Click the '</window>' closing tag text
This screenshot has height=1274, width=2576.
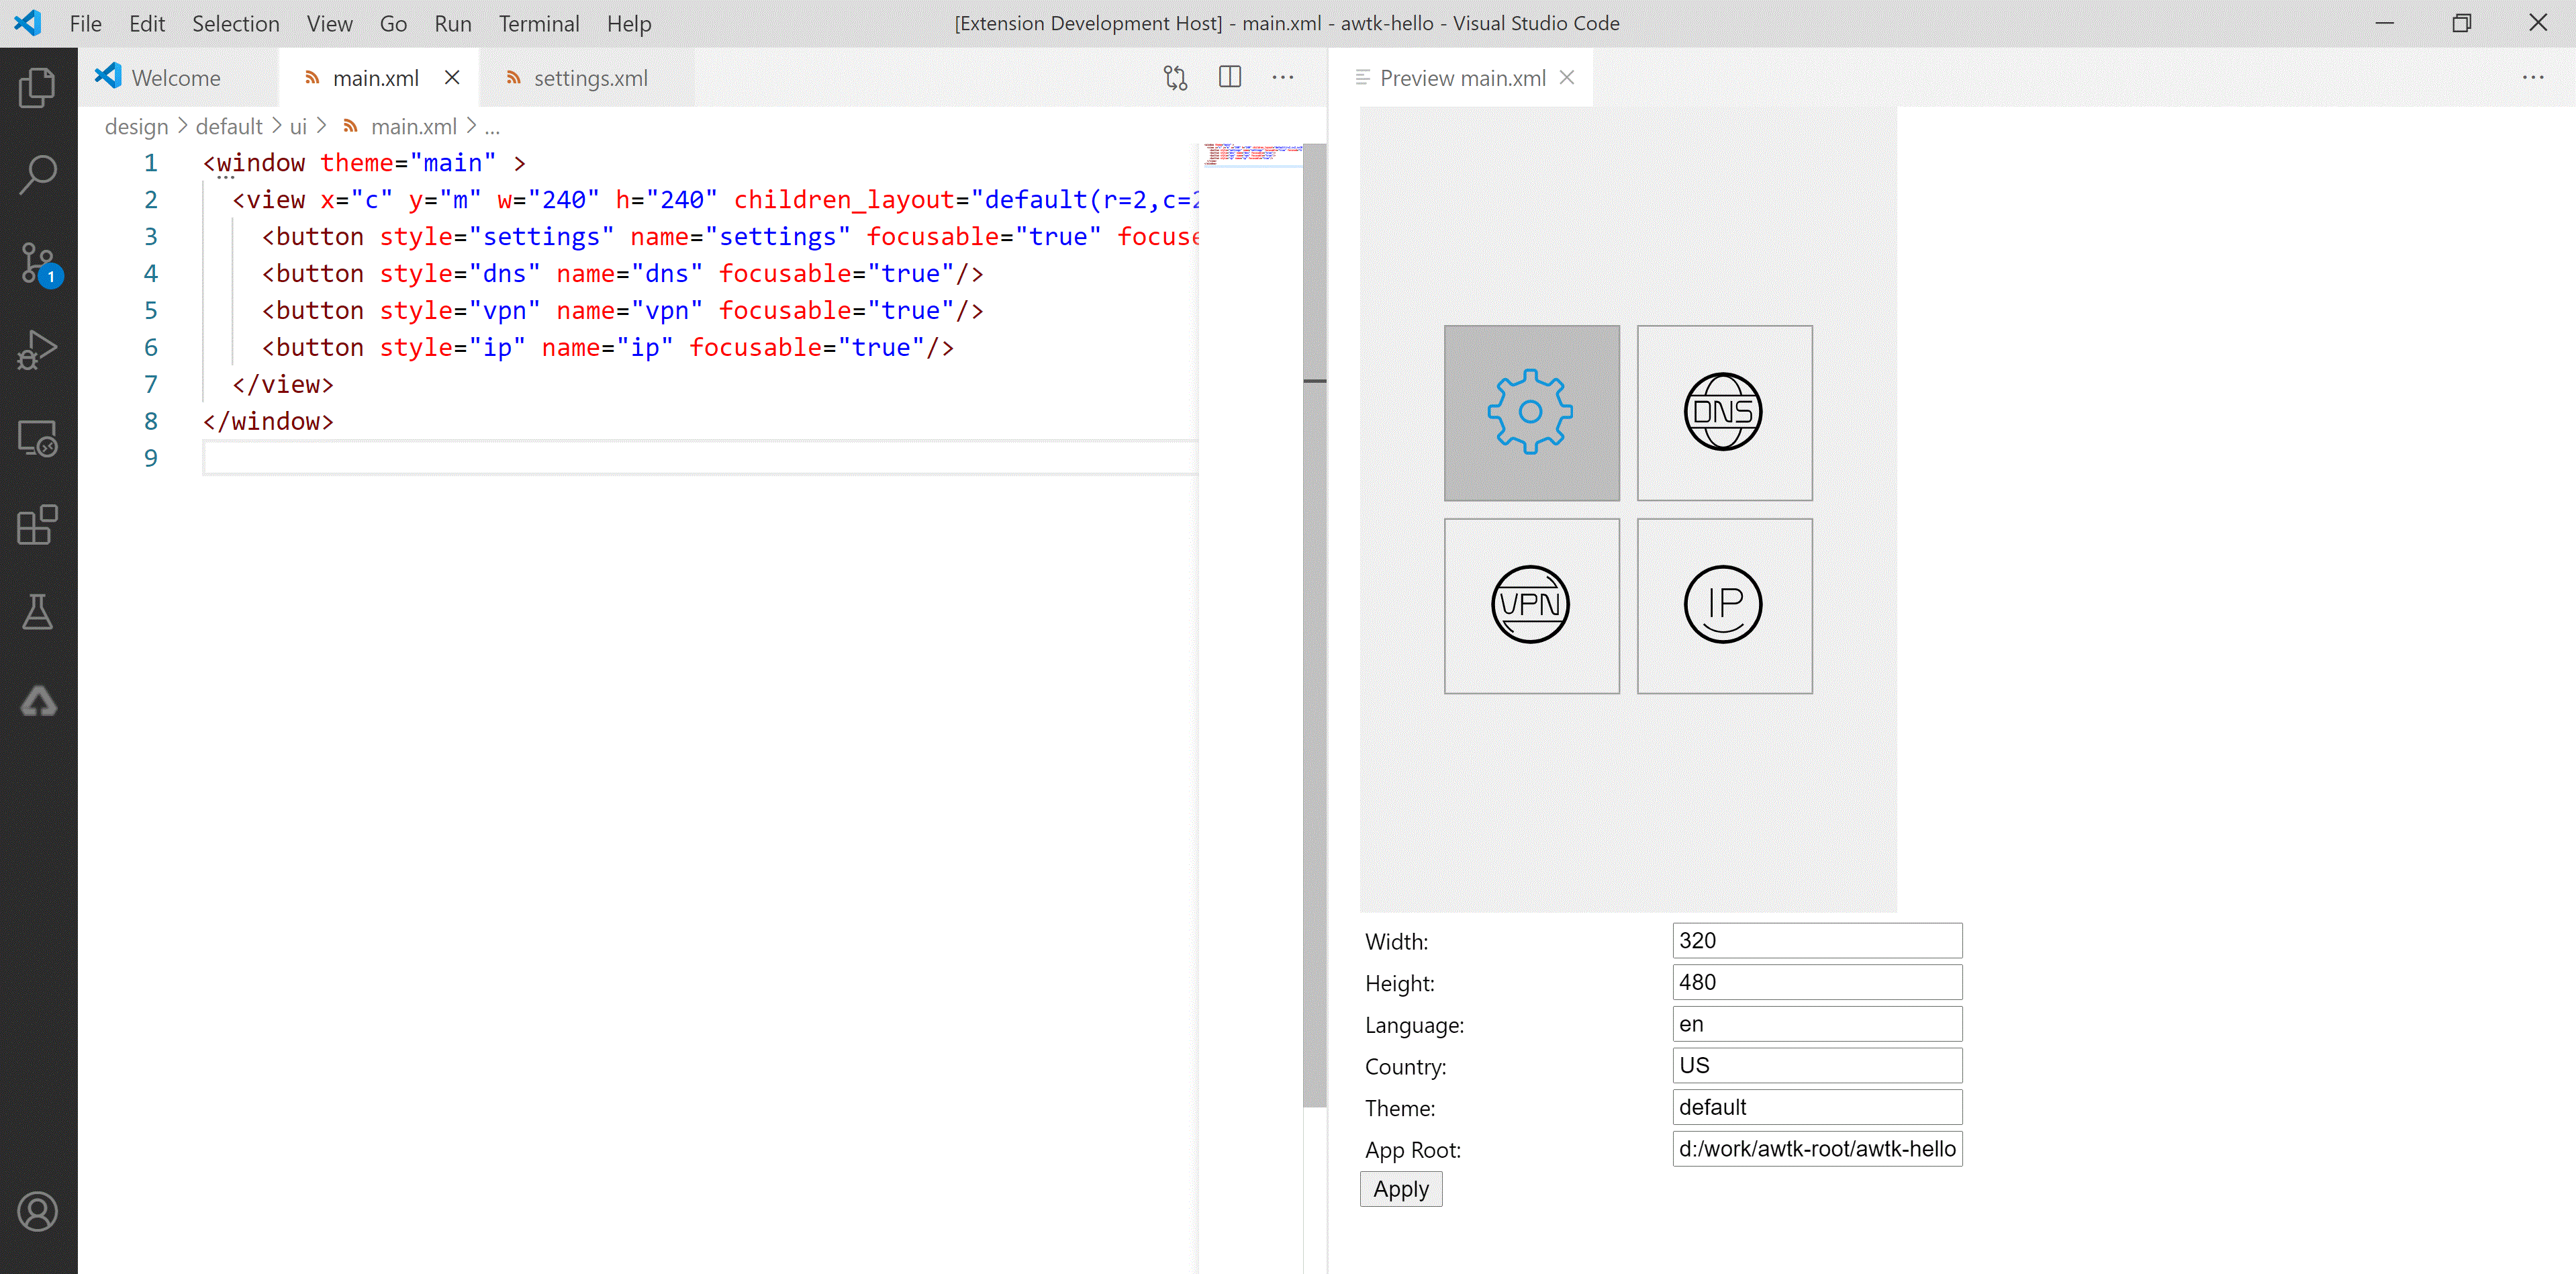pos(268,421)
